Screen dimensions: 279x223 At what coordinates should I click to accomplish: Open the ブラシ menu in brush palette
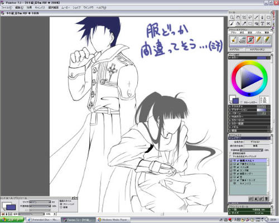[234, 32]
